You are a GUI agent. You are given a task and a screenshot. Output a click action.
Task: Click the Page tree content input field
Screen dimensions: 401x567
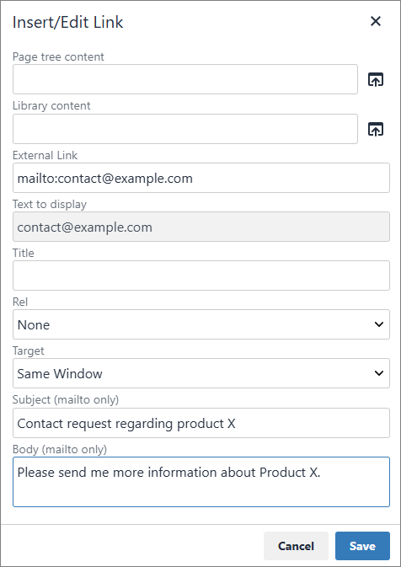pyautogui.click(x=185, y=79)
